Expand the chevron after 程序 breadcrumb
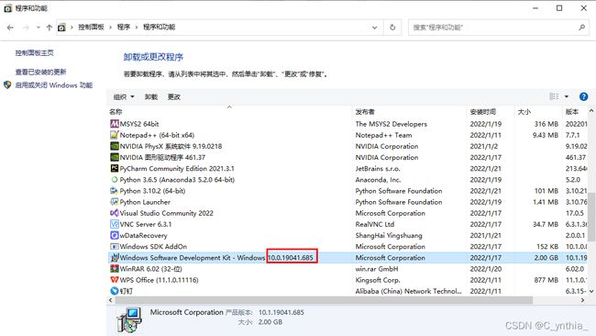Image resolution: width=596 pixels, height=336 pixels. 136,28
